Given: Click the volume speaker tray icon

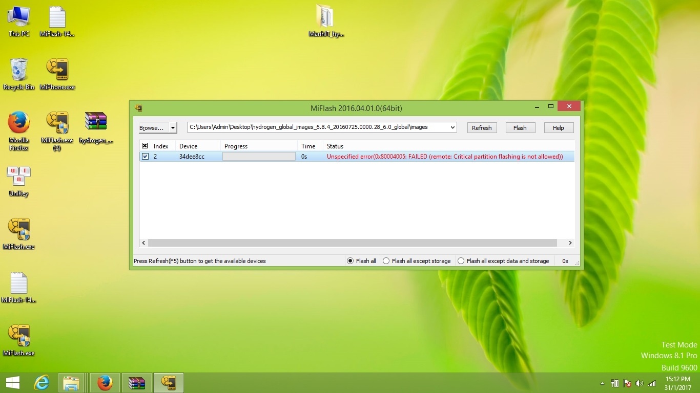Looking at the screenshot, I should coord(640,383).
